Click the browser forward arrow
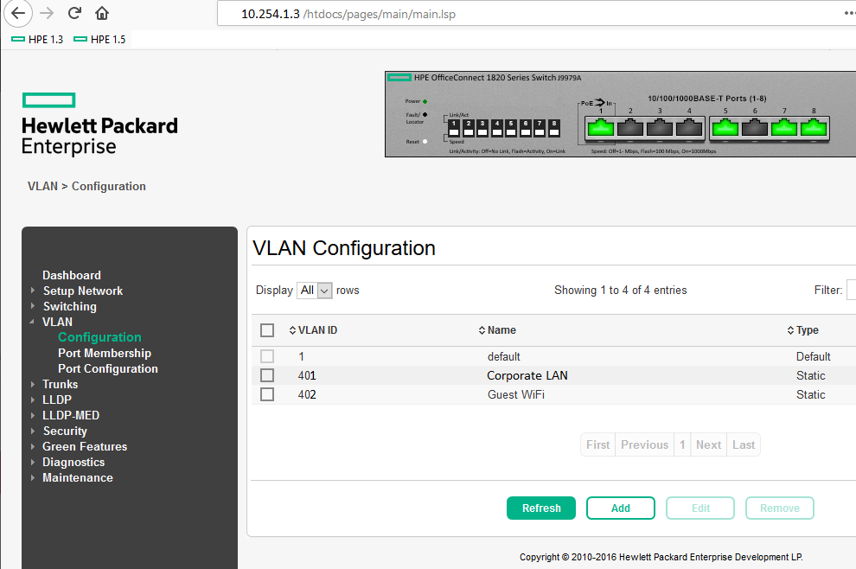The width and height of the screenshot is (856, 569). point(47,13)
